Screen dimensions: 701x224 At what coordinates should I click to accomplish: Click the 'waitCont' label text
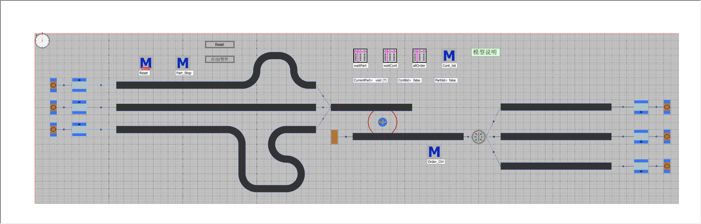[390, 65]
